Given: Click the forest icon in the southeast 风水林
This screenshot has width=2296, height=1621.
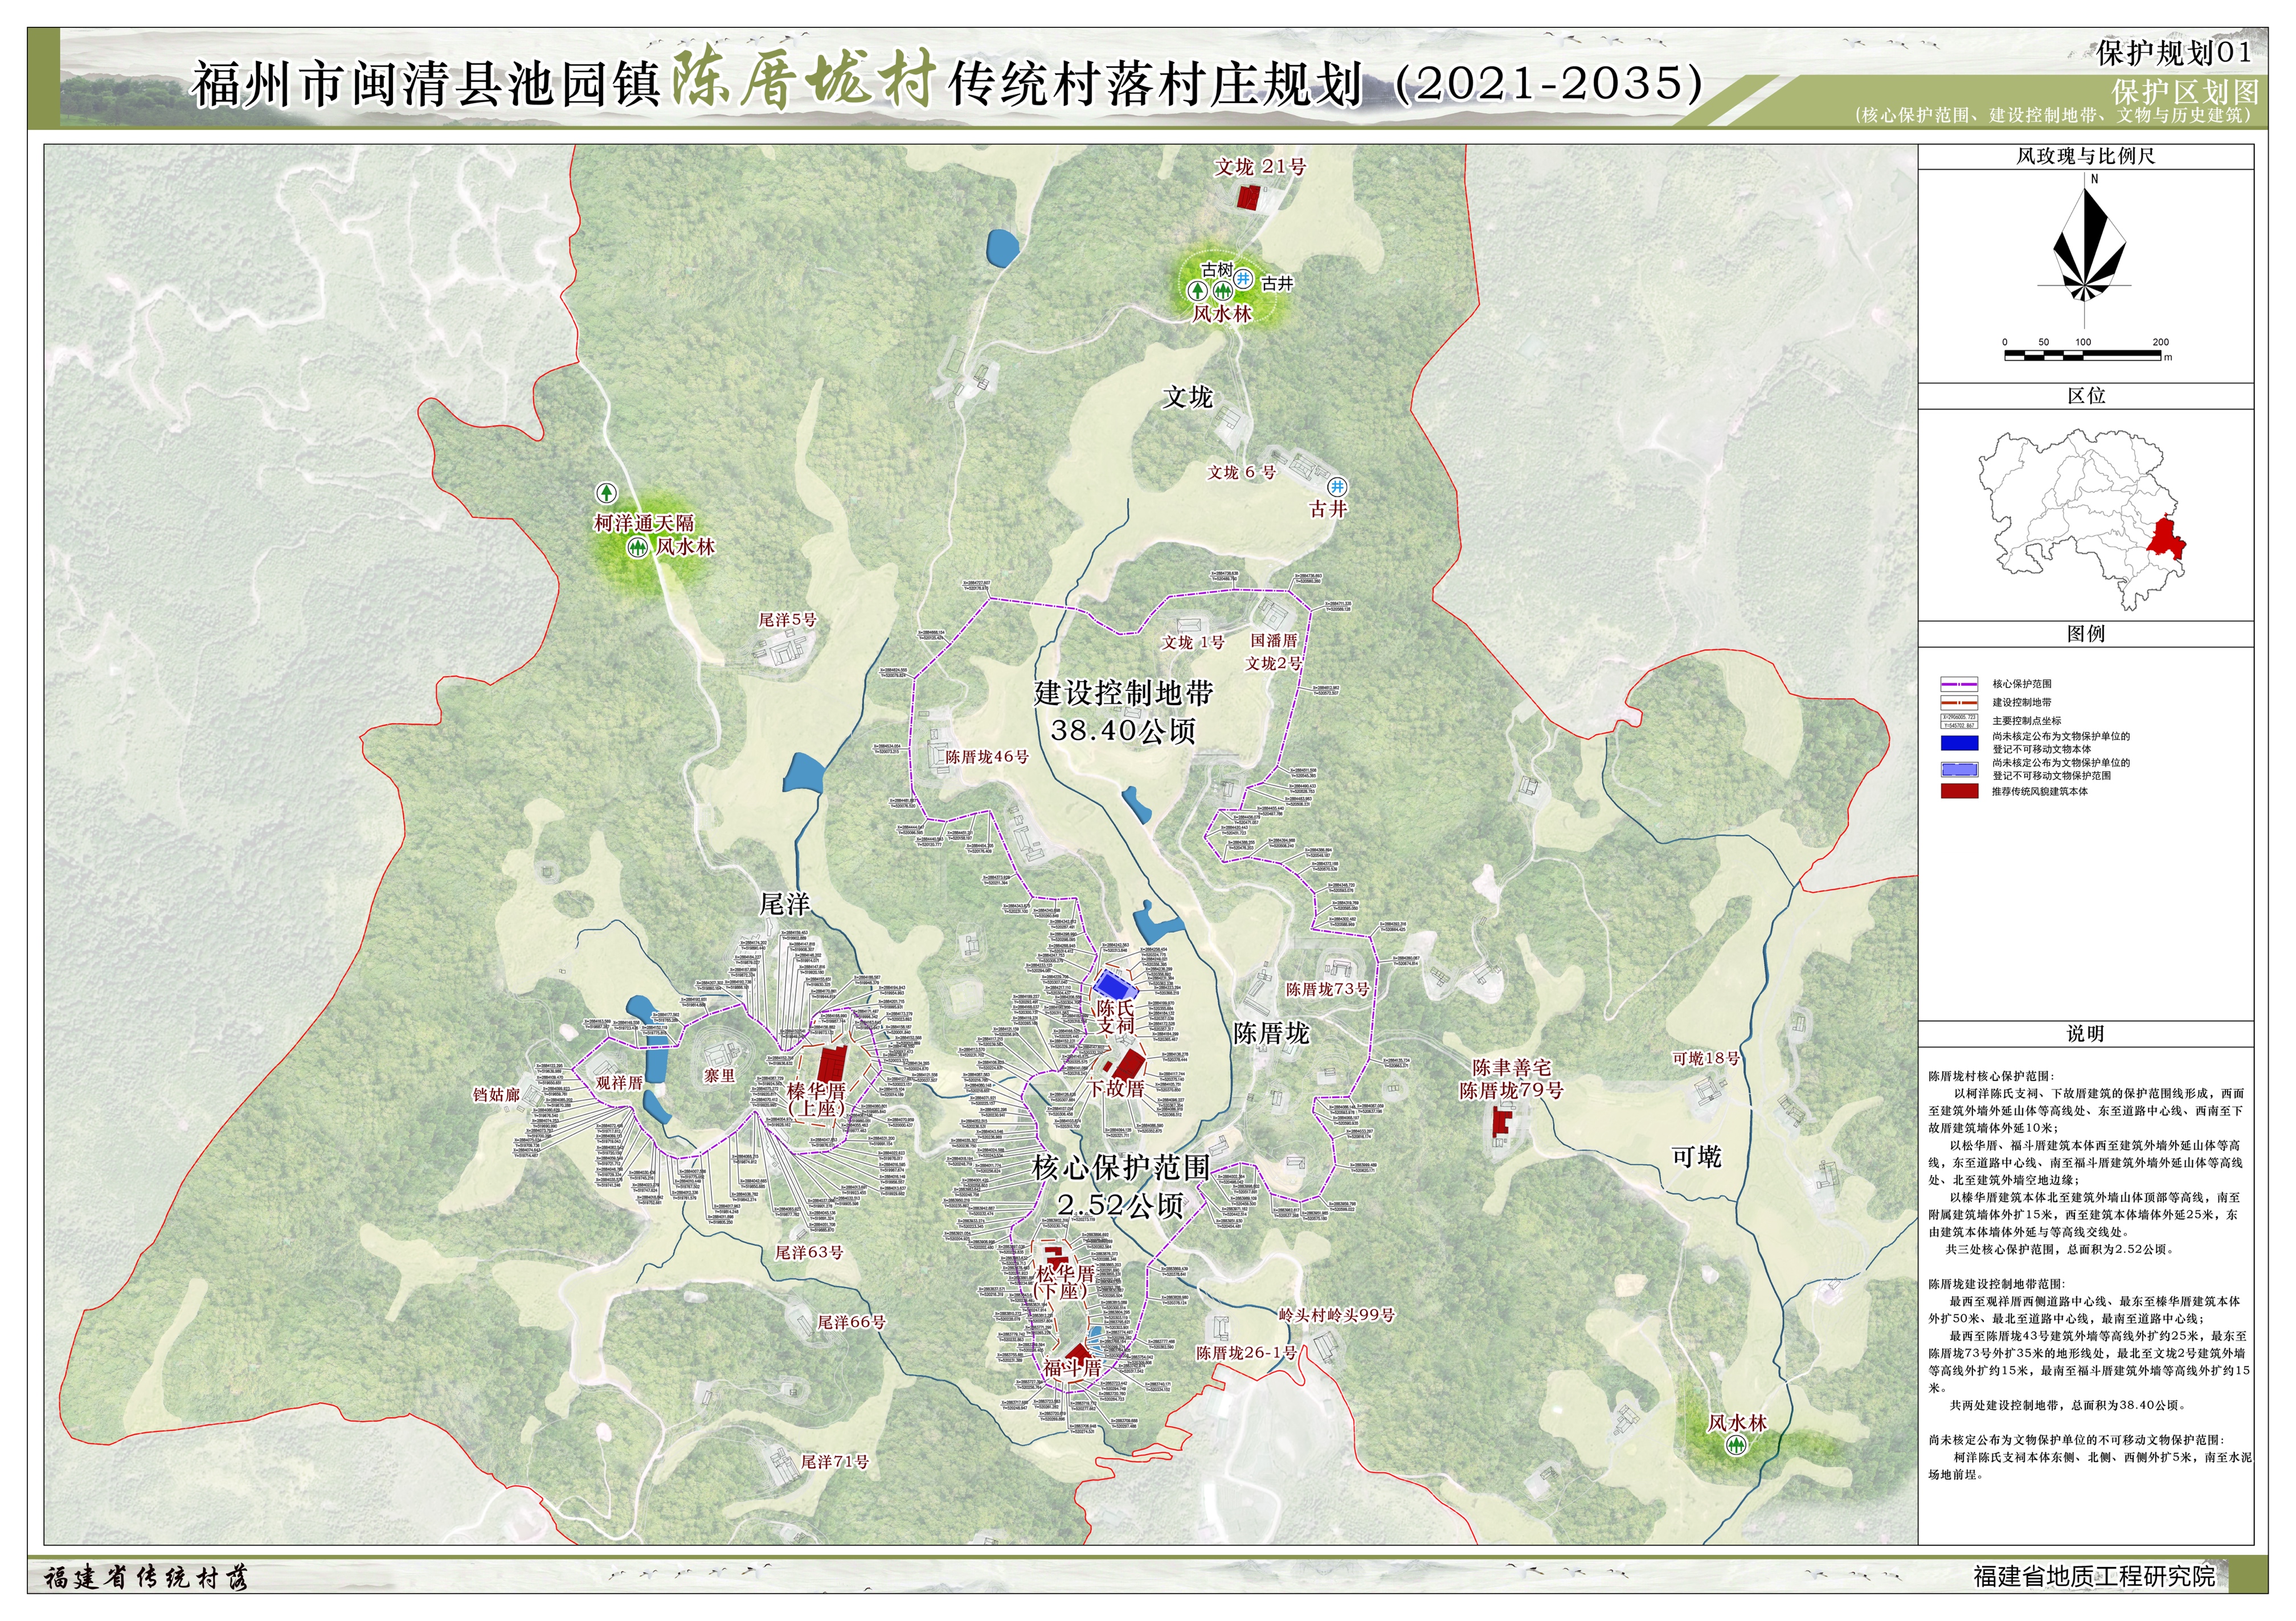Looking at the screenshot, I should (x=1737, y=1445).
